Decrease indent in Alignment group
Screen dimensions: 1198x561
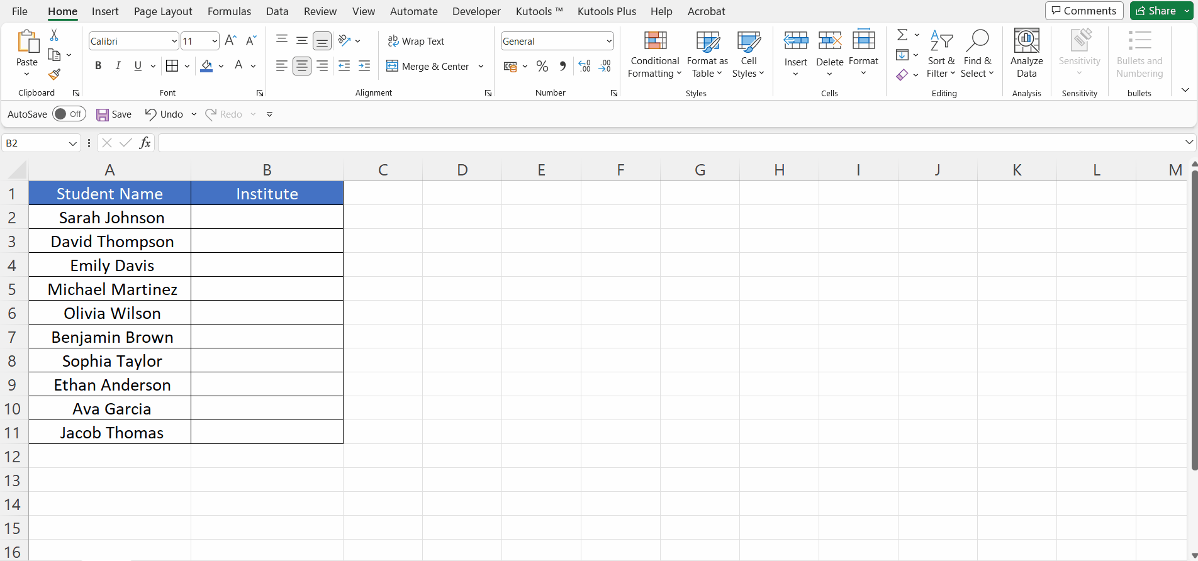pos(344,66)
